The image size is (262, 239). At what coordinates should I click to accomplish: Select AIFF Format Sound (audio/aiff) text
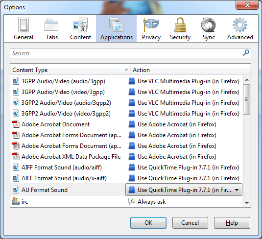tap(62, 167)
